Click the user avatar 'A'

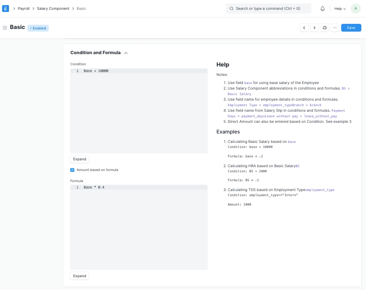355,9
